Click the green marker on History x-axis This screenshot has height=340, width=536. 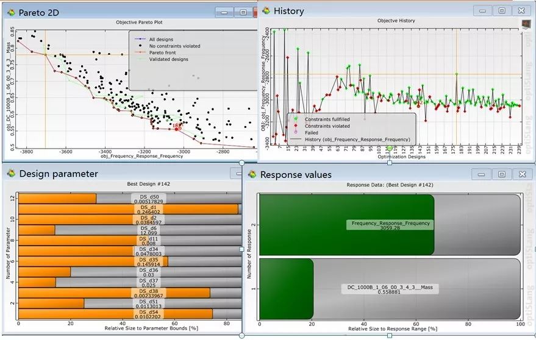[390, 148]
